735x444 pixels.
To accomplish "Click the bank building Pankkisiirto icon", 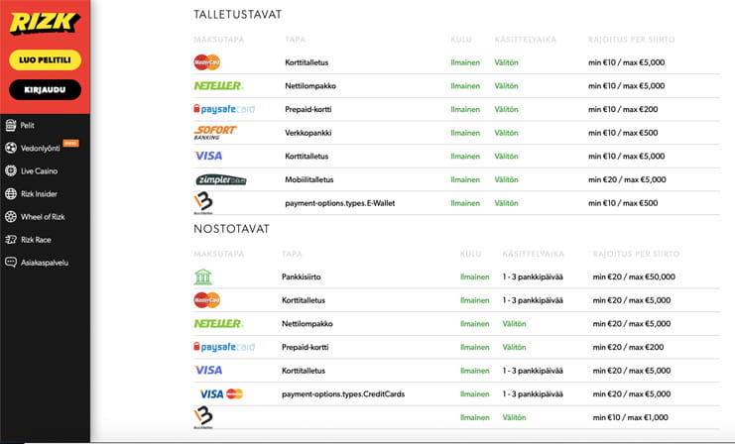I will pyautogui.click(x=203, y=277).
